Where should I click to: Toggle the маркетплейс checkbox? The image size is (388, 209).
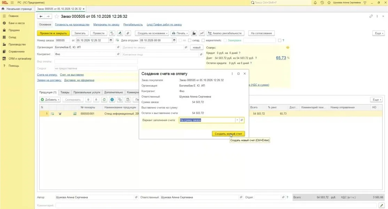pos(203,40)
